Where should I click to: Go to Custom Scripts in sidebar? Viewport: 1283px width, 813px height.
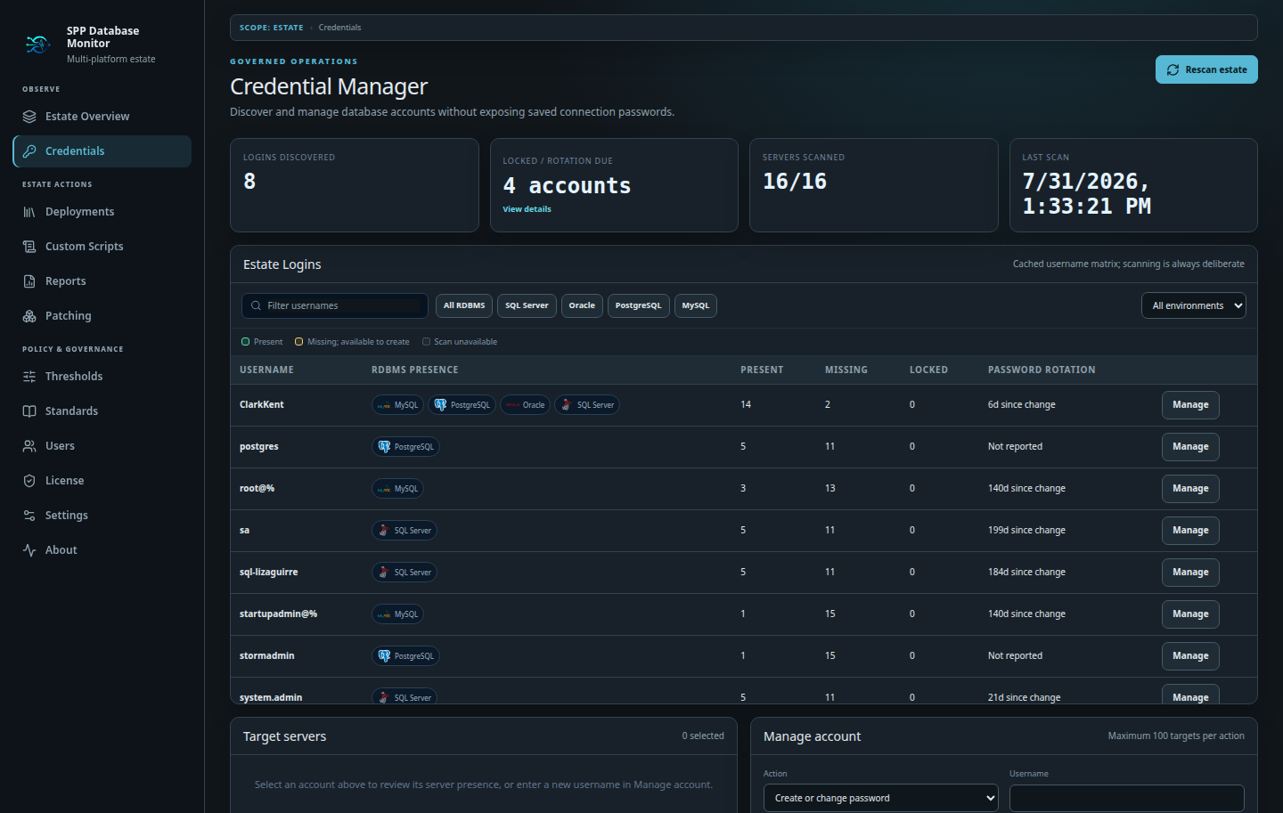click(x=102, y=247)
